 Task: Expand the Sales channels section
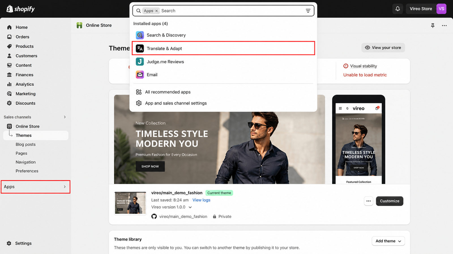(x=65, y=117)
